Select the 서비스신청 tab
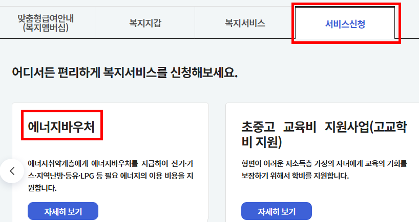This screenshot has width=419, height=222. pyautogui.click(x=345, y=23)
